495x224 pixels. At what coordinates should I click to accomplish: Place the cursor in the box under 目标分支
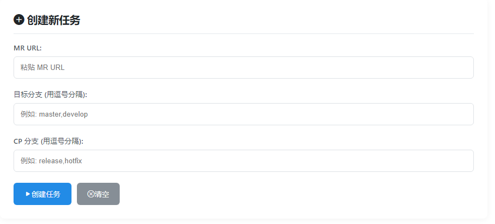point(243,114)
